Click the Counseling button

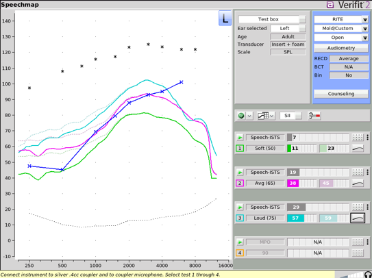click(341, 94)
